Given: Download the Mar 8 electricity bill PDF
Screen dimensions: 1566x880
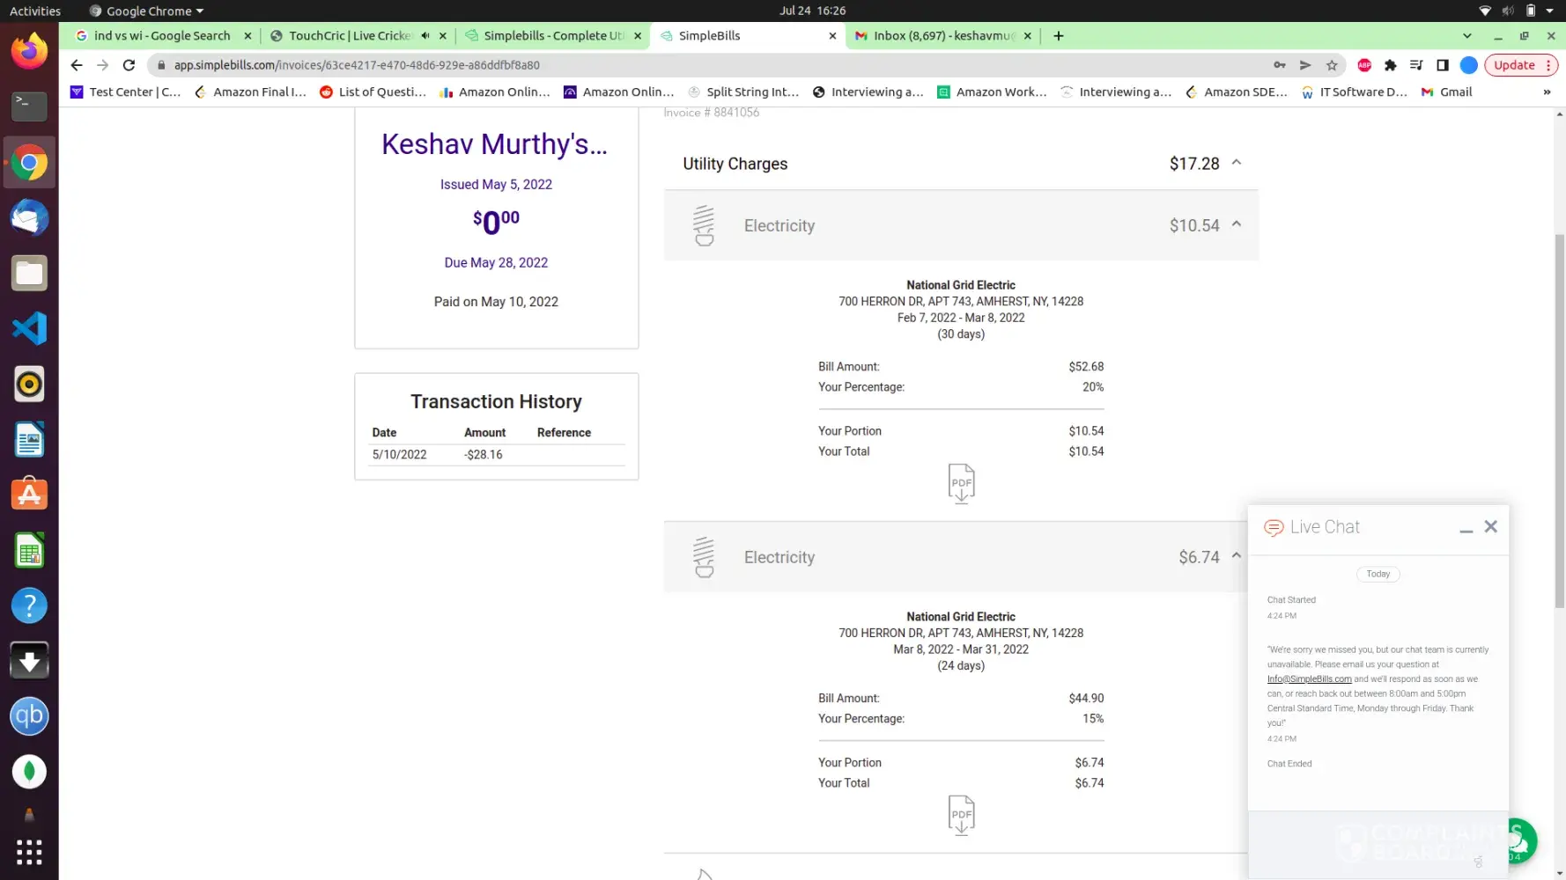Looking at the screenshot, I should pos(961,815).
